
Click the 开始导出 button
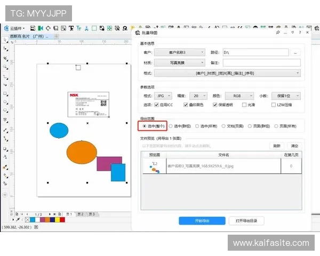click(202, 221)
